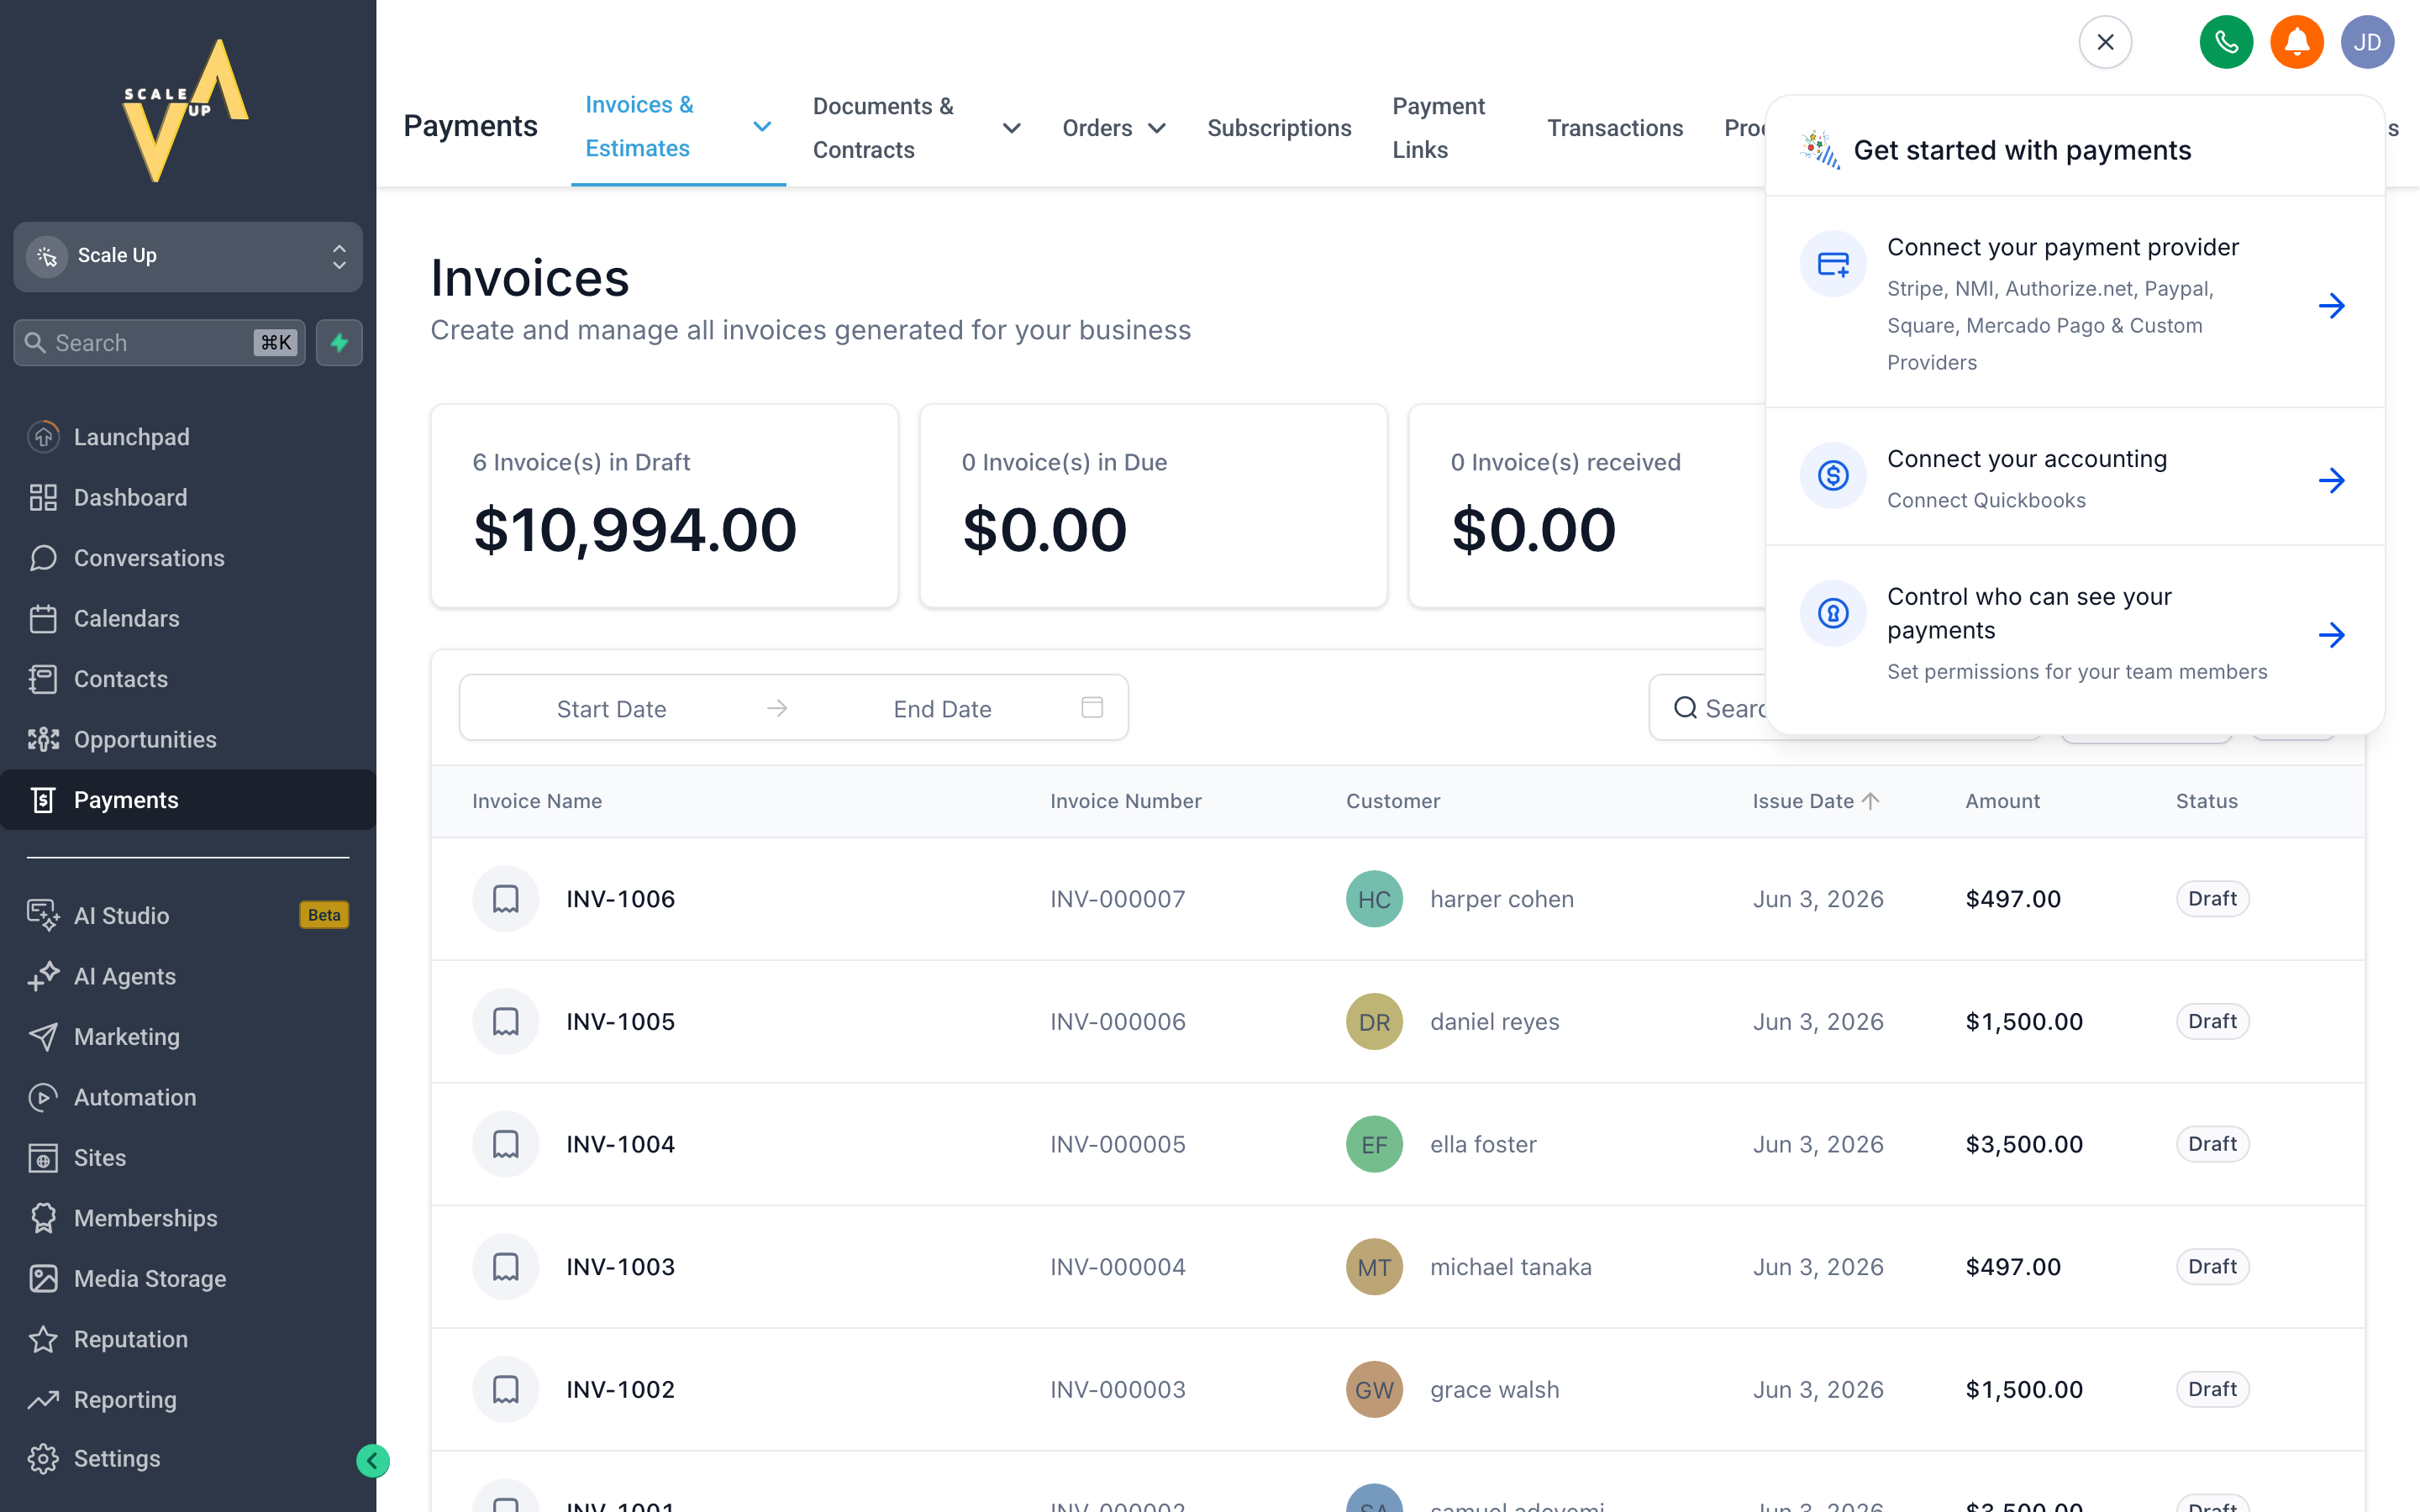Open invoice INV-1005
The image size is (2420, 1512).
click(x=620, y=1021)
